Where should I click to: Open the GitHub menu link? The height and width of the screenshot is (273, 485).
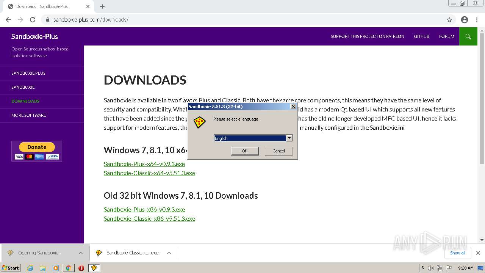(x=422, y=36)
